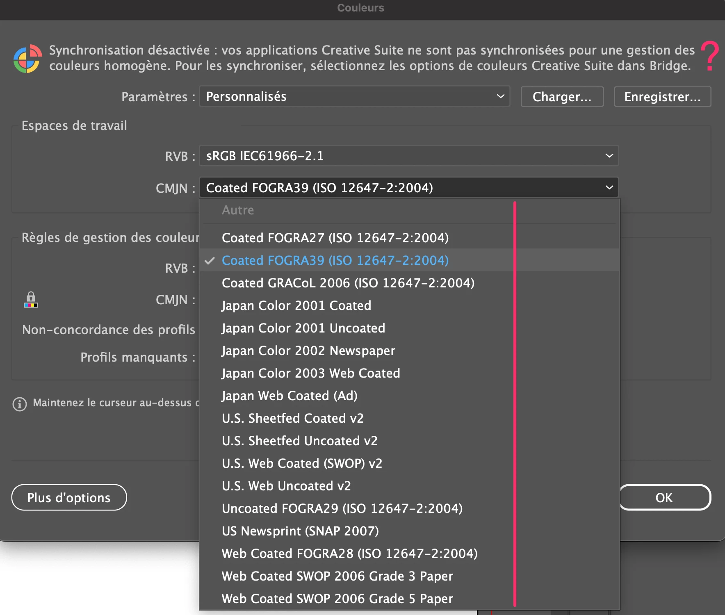Pick Japan Color 2003 Web Coated
725x615 pixels.
tap(409, 373)
